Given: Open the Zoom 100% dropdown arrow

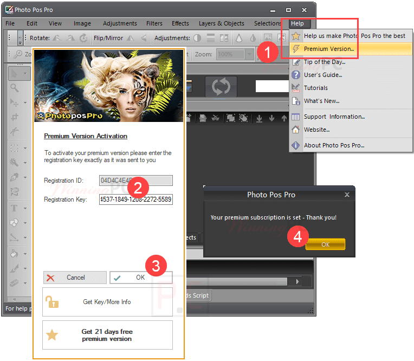Looking at the screenshot, I should 249,54.
